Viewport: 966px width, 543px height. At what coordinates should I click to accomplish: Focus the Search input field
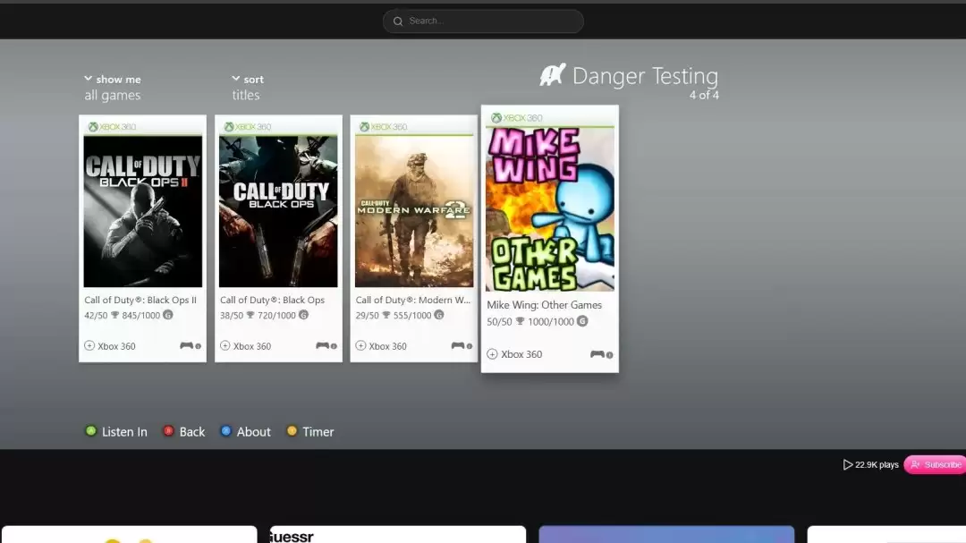point(483,21)
